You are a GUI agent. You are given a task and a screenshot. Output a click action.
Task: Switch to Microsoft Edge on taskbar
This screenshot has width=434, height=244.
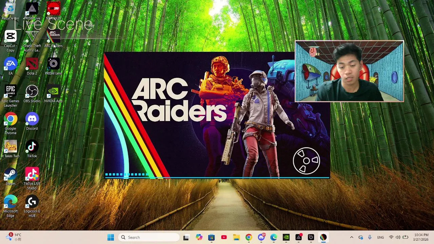point(274,237)
